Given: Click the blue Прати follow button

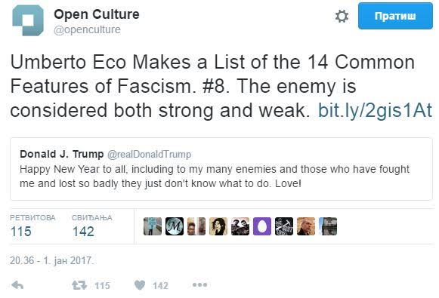Looking at the screenshot, I should click(395, 16).
